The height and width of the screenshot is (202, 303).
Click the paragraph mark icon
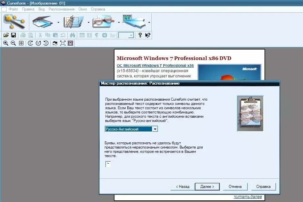point(97,35)
